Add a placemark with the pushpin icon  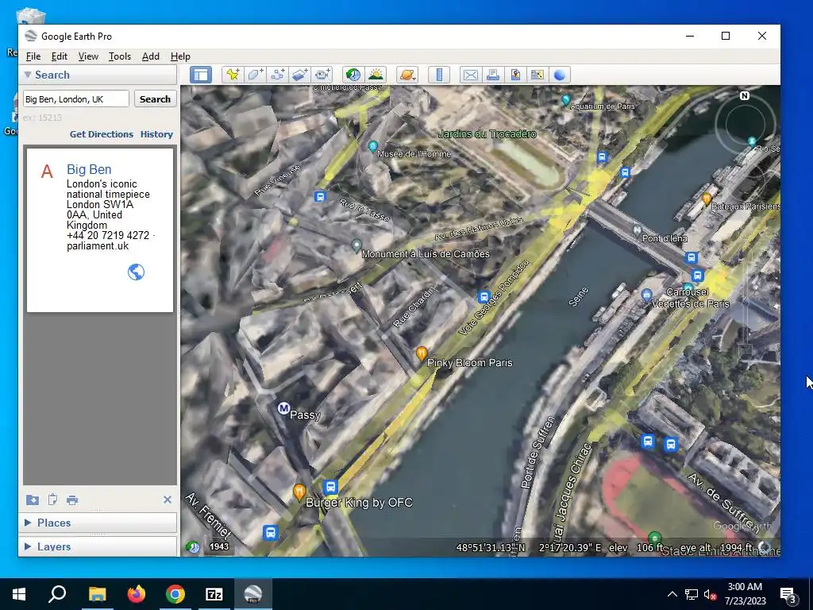pyautogui.click(x=233, y=75)
